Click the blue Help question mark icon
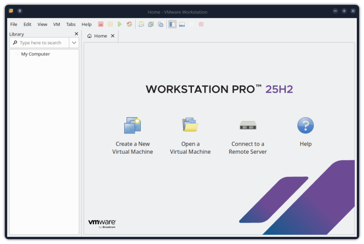Viewport: 364px width, 244px height. click(306, 125)
